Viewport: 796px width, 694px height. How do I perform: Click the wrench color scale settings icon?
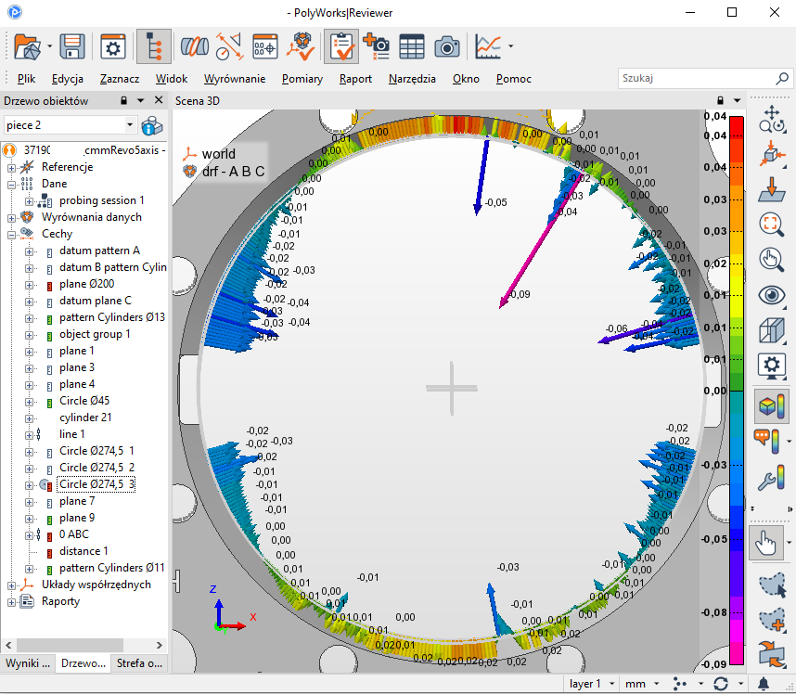[772, 477]
